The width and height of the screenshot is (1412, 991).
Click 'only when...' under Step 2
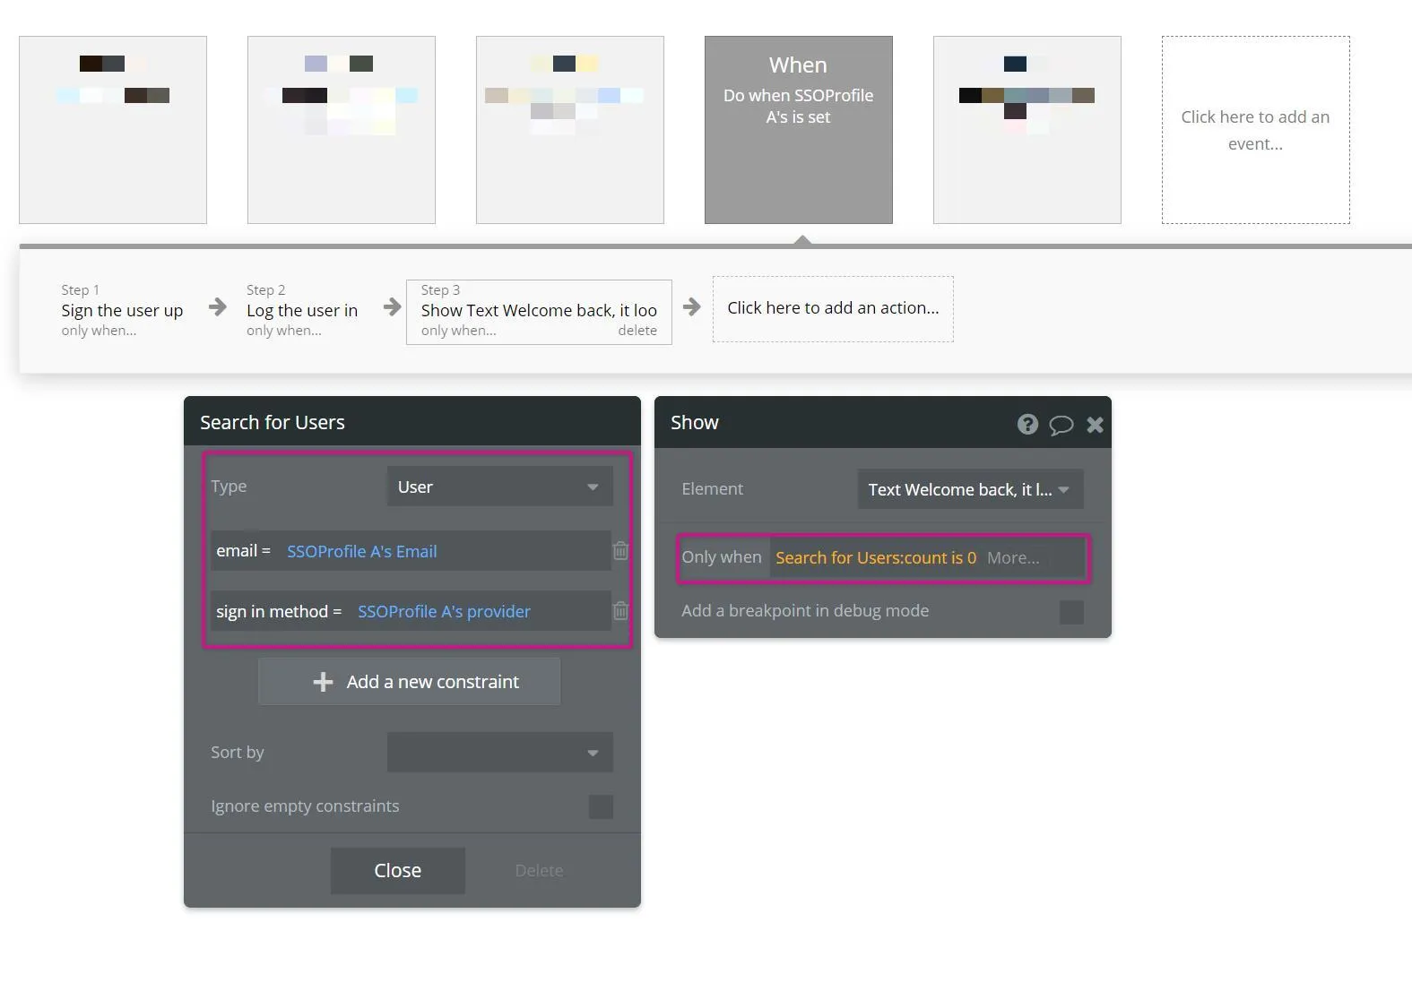(x=284, y=331)
